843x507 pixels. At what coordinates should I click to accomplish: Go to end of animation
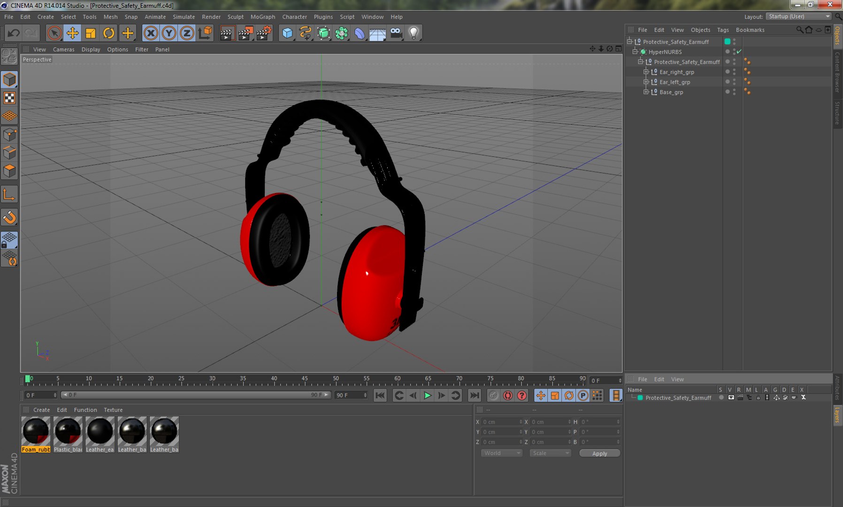pyautogui.click(x=475, y=396)
